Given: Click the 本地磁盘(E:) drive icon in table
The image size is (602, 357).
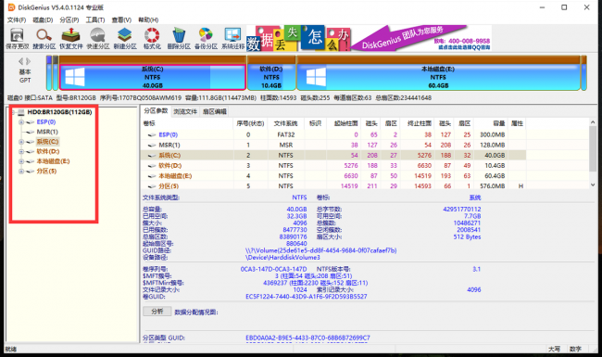Looking at the screenshot, I should [x=152, y=176].
